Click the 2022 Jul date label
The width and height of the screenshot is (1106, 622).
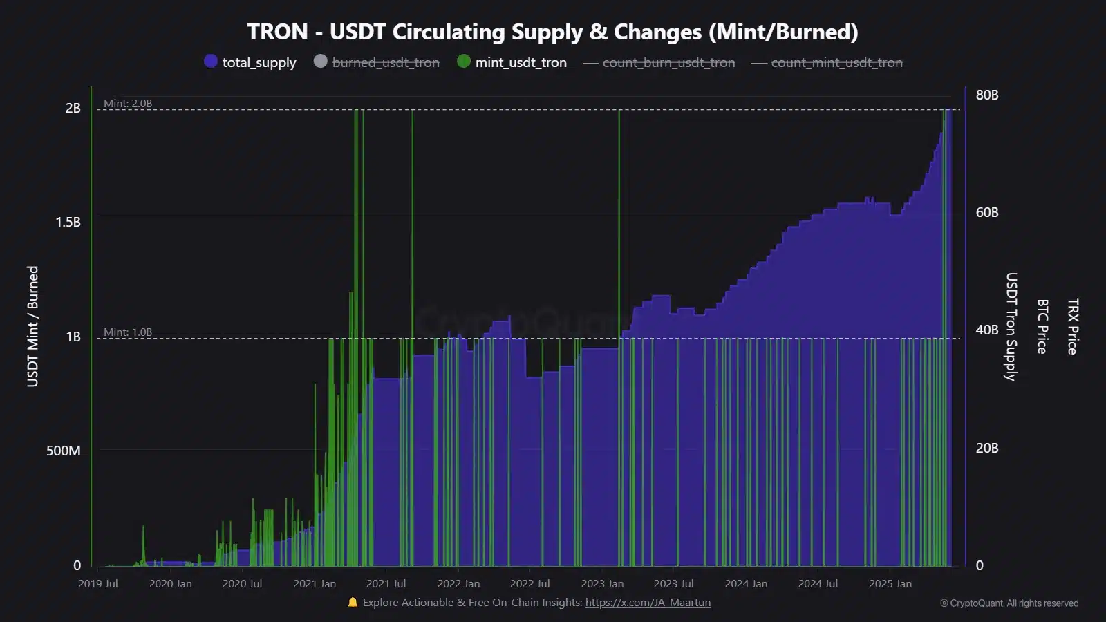point(529,584)
